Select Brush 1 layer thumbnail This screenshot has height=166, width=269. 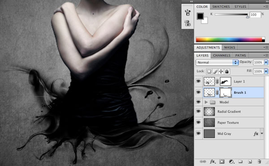pyautogui.click(x=209, y=93)
